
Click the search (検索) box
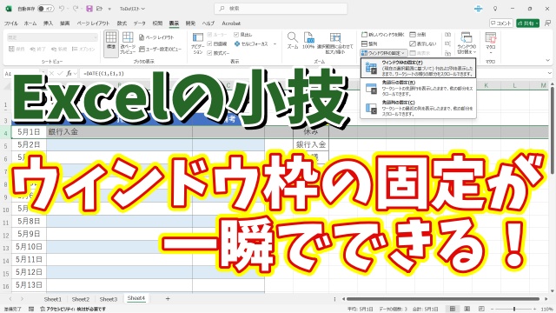[281, 9]
